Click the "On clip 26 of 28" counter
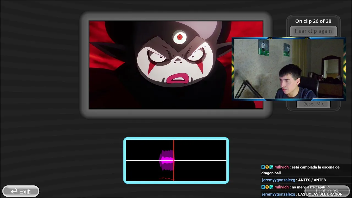Screen dimensions: 352x198 [x=313, y=21]
